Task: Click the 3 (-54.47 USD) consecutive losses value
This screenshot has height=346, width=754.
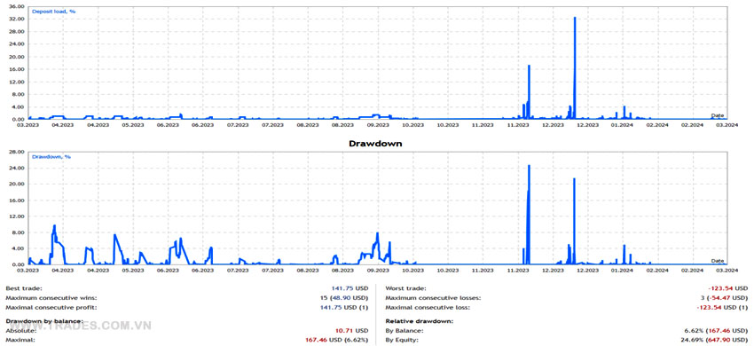Action: pyautogui.click(x=725, y=298)
